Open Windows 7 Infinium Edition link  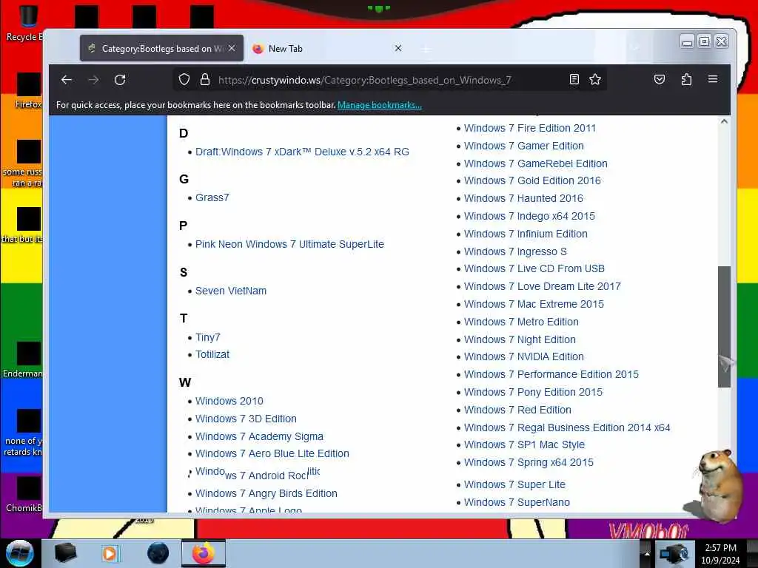[526, 234]
